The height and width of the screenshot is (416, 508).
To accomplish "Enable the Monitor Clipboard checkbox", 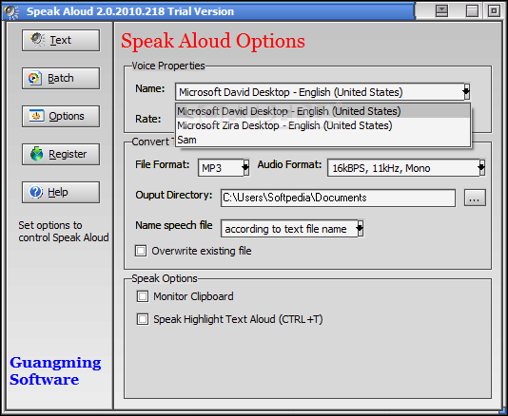I will click(x=143, y=296).
